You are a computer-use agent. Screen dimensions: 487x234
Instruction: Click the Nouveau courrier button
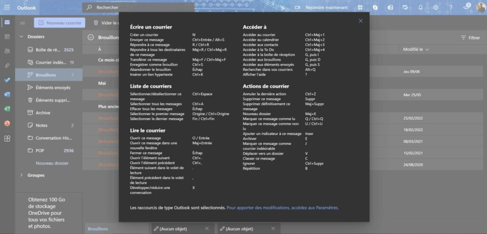pos(59,23)
